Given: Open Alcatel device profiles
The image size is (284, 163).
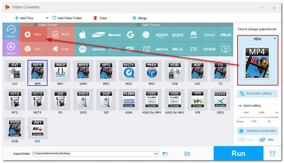Looking at the screenshot, I should click(209, 49).
